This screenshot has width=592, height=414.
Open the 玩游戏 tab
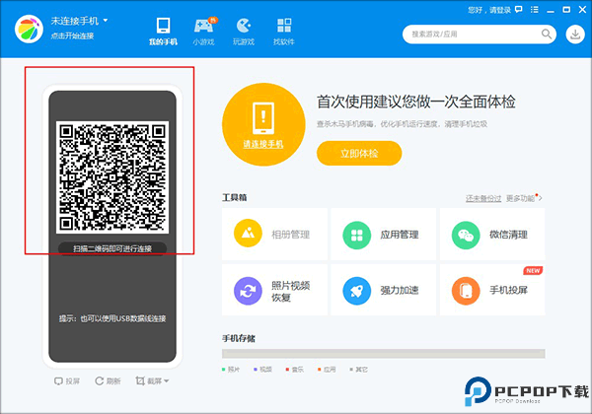tap(244, 32)
